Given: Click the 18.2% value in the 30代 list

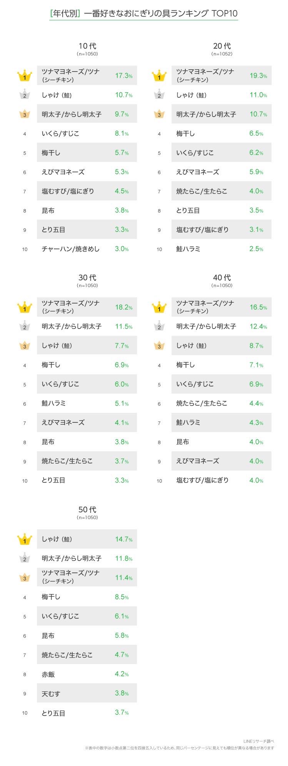Looking at the screenshot, I should (123, 307).
